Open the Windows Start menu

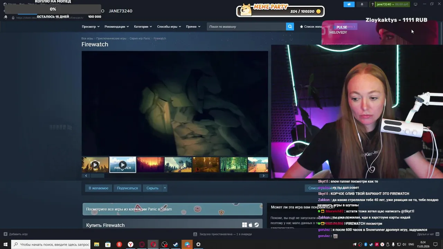coord(6,245)
